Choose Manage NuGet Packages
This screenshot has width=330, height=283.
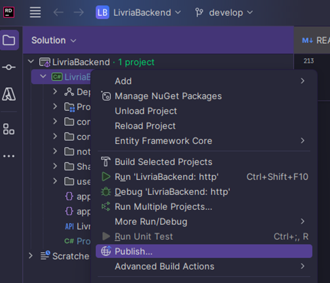(204, 96)
